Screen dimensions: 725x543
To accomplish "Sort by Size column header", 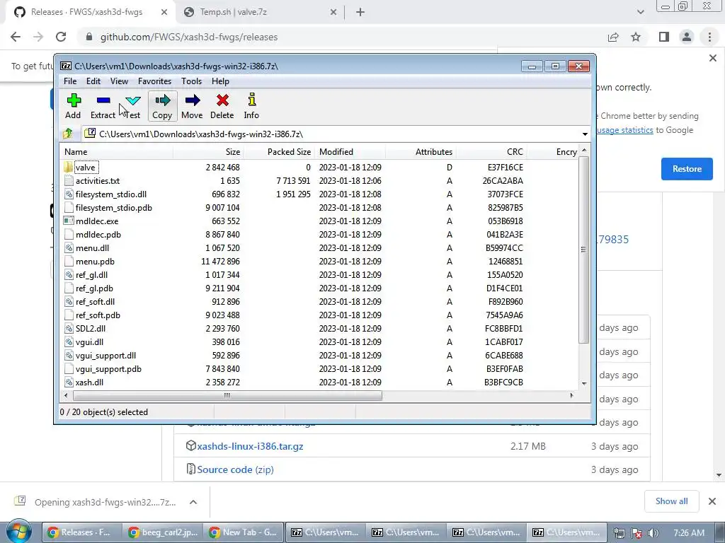I will 208,152.
